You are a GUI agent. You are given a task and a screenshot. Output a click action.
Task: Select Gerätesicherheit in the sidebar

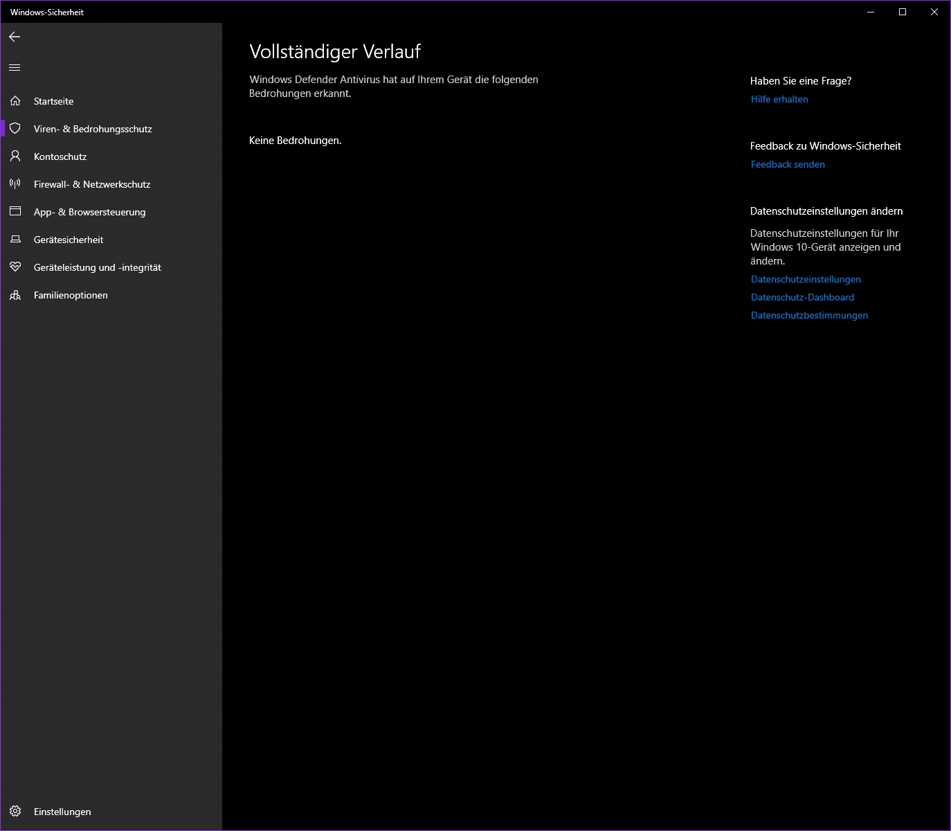[111, 240]
